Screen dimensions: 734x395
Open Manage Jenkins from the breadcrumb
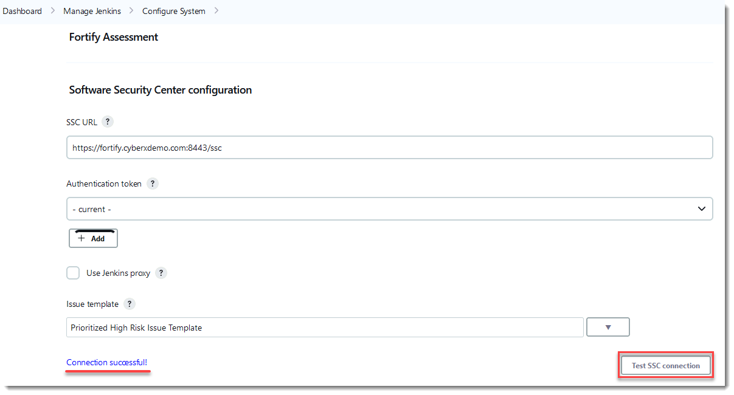pyautogui.click(x=92, y=11)
